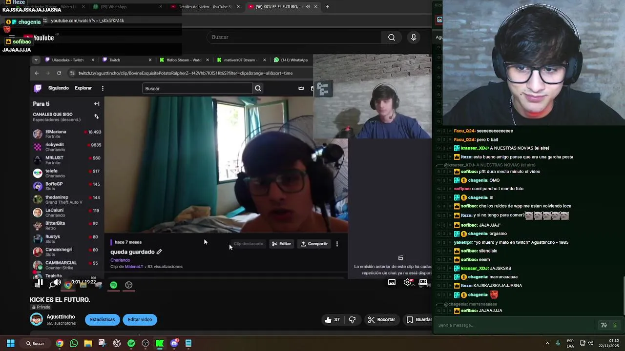625x351 pixels.
Task: Open Discord from the Windows taskbar
Action: tap(174, 343)
